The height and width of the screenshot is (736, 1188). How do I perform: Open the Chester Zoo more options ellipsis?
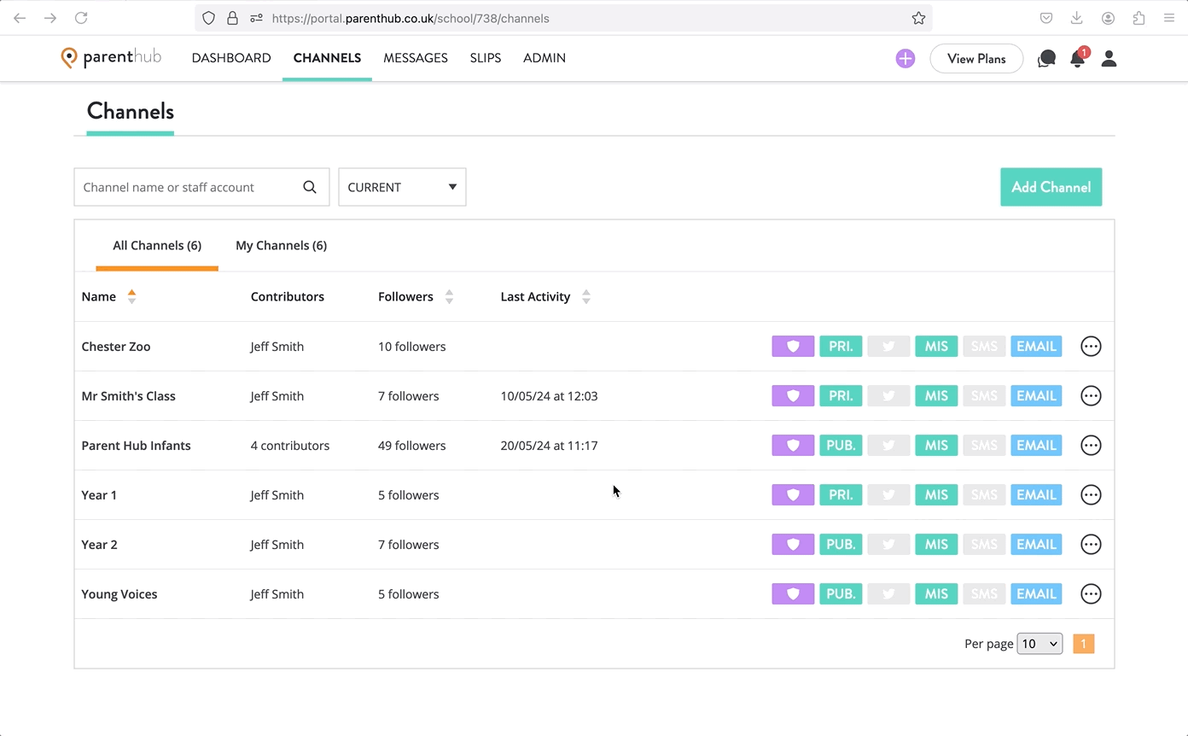point(1091,347)
